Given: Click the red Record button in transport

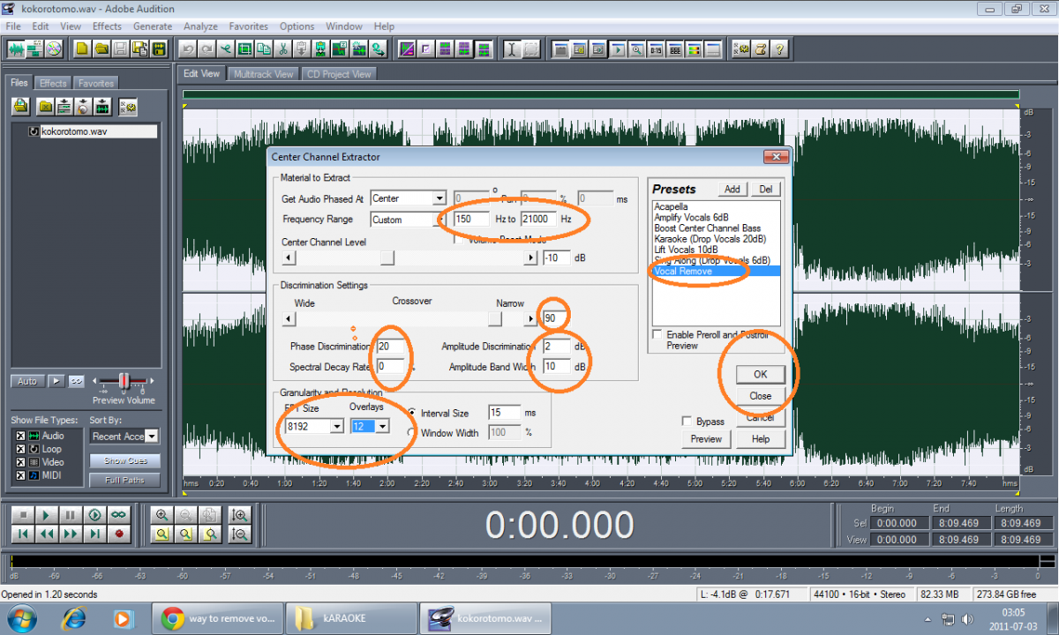Looking at the screenshot, I should (119, 534).
